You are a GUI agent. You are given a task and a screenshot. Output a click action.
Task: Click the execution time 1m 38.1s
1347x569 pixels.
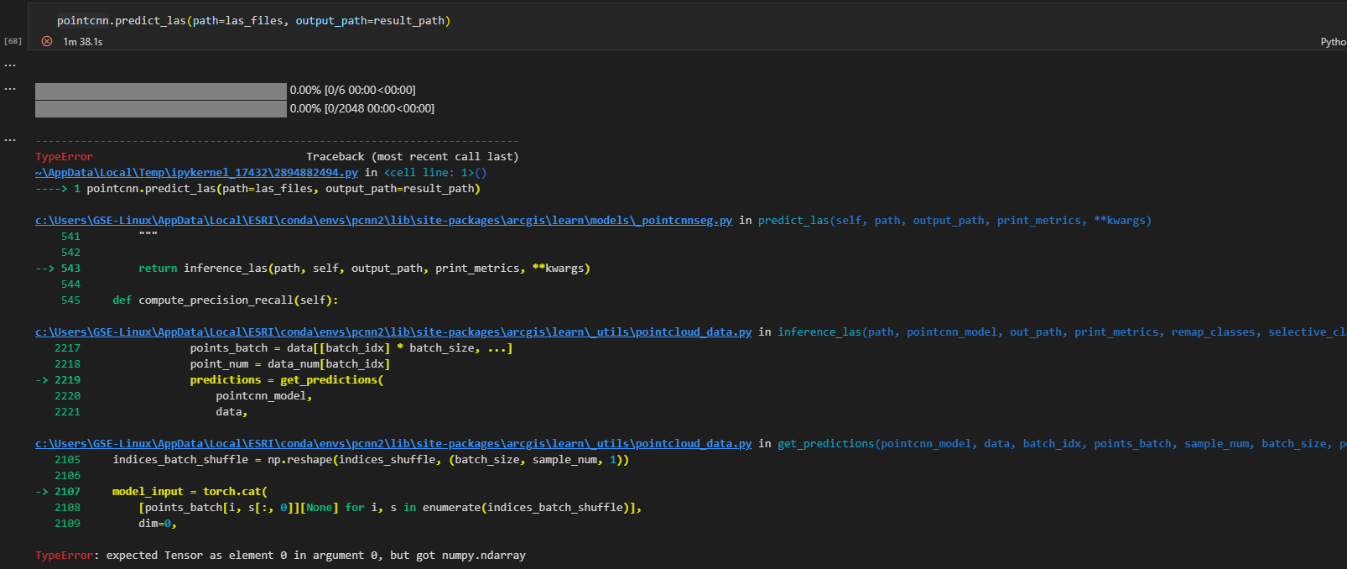83,41
